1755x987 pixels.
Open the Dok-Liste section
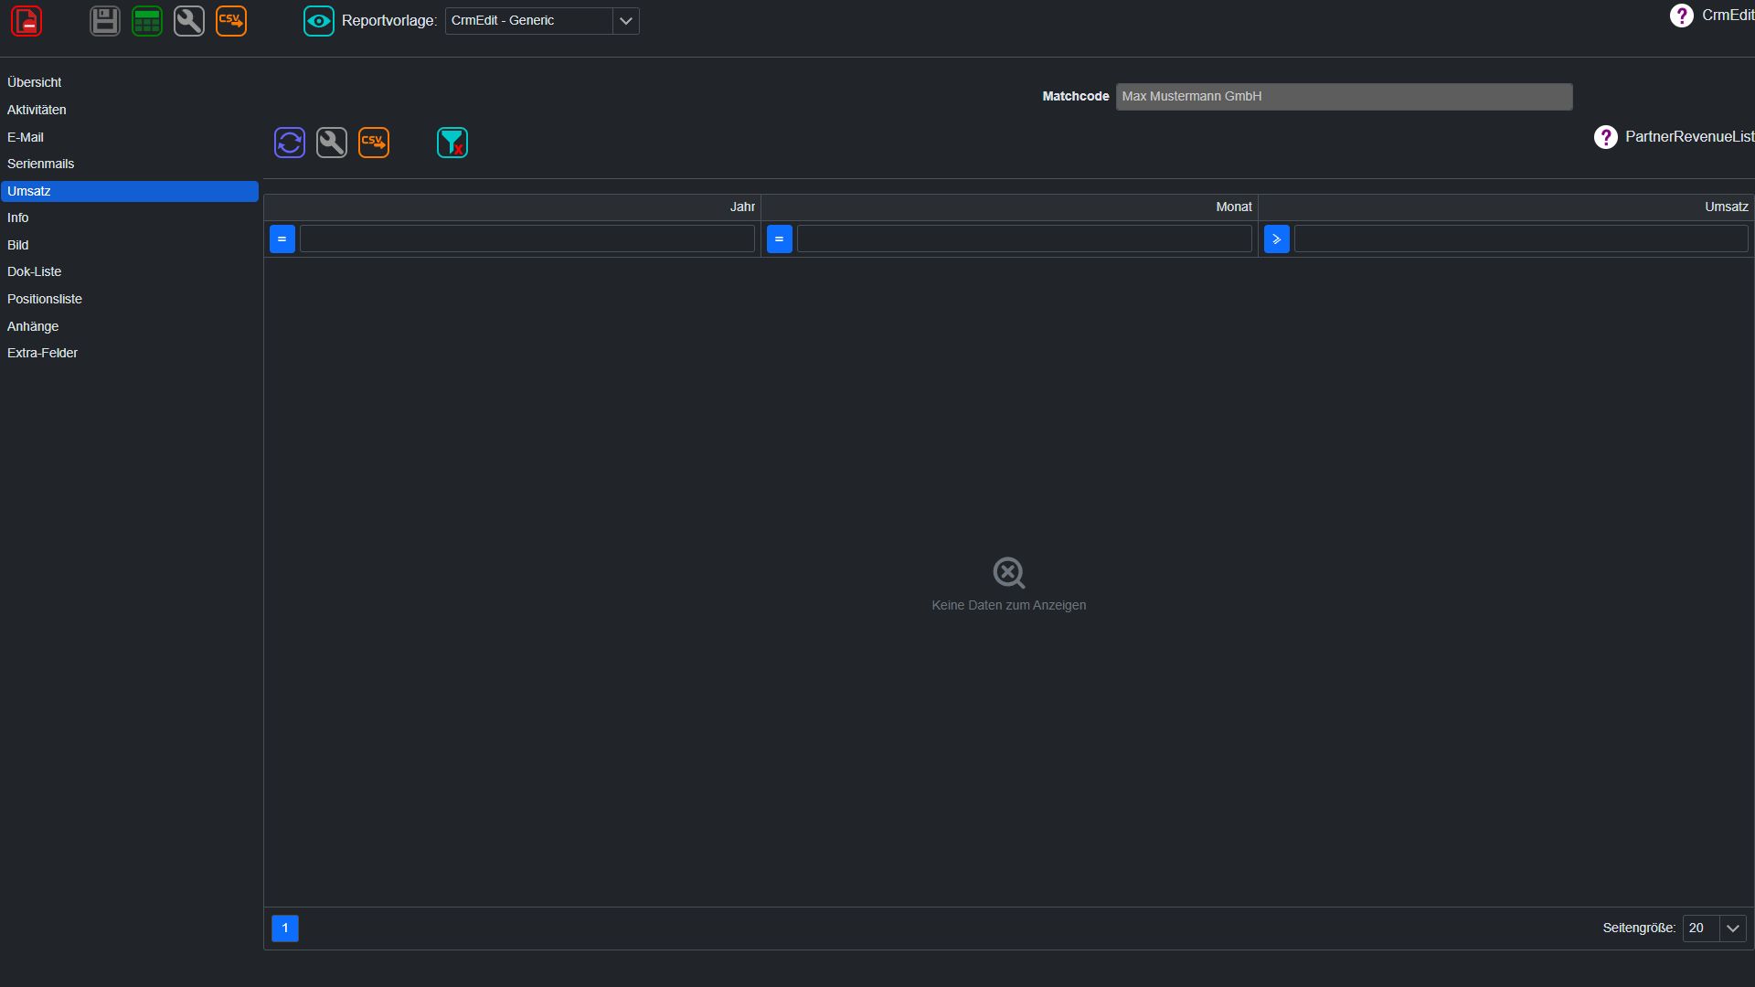pyautogui.click(x=130, y=271)
